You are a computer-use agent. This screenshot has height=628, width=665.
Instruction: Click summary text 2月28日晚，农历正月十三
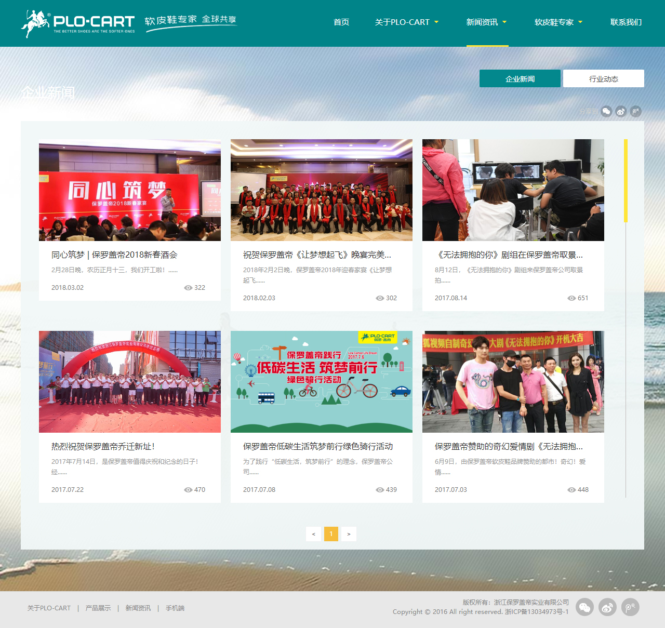[x=114, y=270]
